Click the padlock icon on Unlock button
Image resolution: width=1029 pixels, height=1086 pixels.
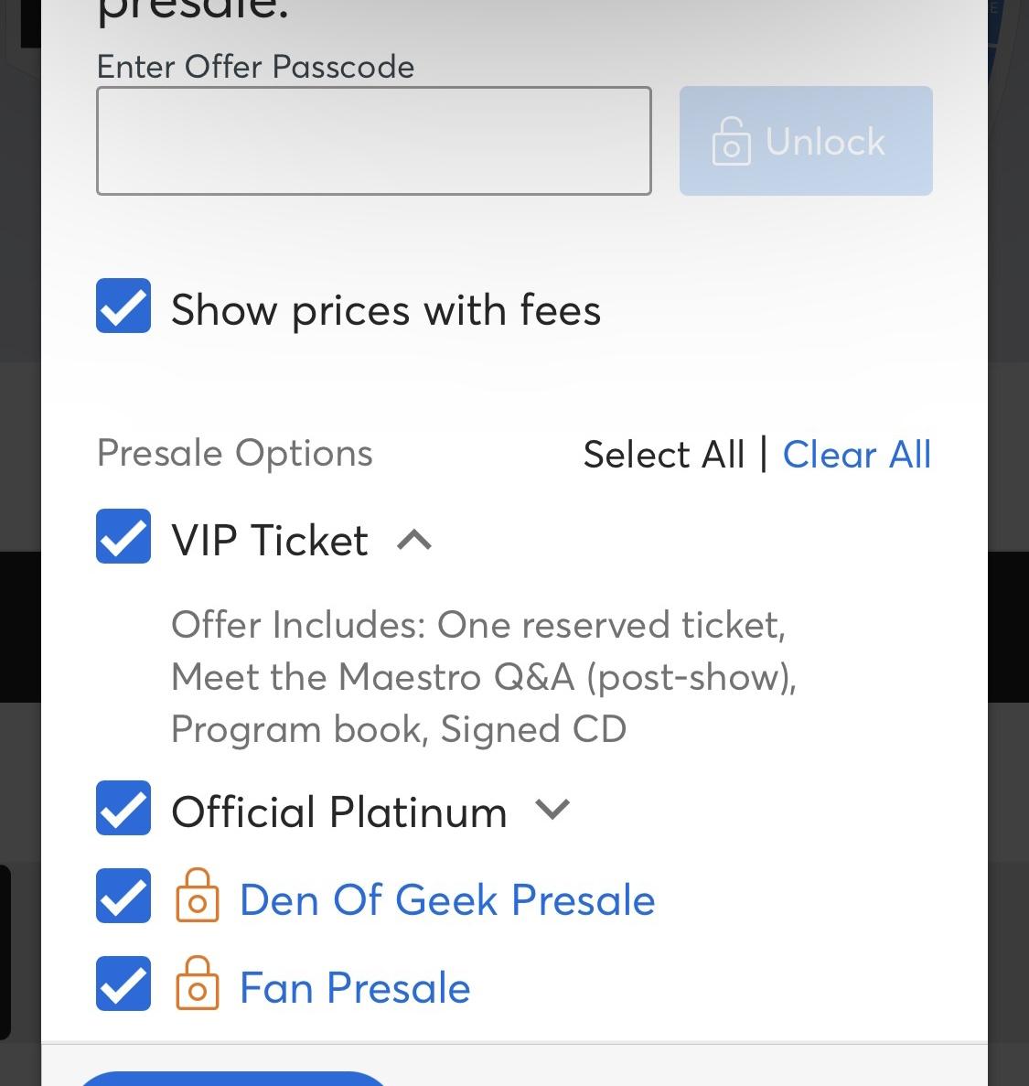[731, 141]
